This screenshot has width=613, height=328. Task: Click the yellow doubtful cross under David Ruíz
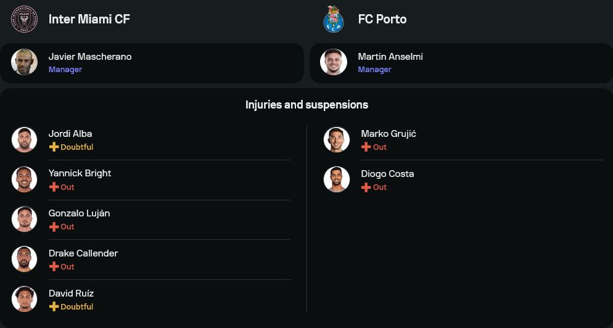[54, 306]
